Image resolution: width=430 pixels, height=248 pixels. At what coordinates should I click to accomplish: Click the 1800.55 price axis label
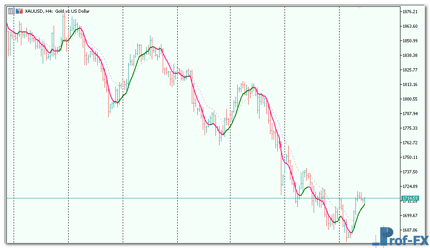point(410,99)
